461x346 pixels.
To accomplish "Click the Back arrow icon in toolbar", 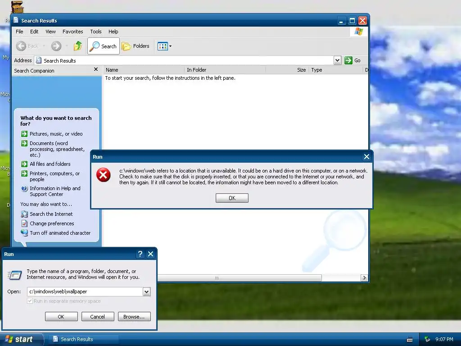I will click(21, 46).
